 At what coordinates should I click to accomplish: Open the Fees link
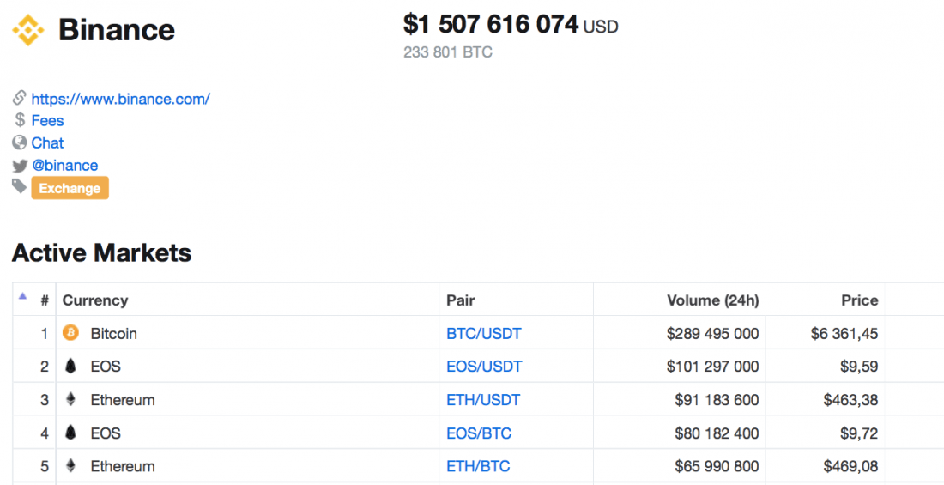(x=47, y=120)
